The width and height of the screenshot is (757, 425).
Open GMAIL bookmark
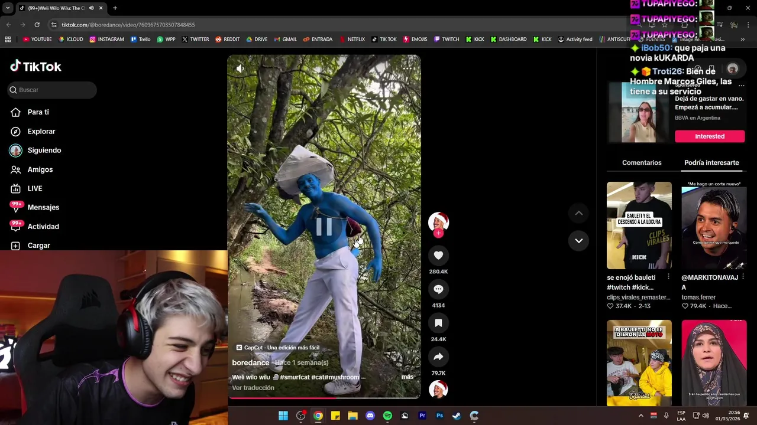(286, 40)
